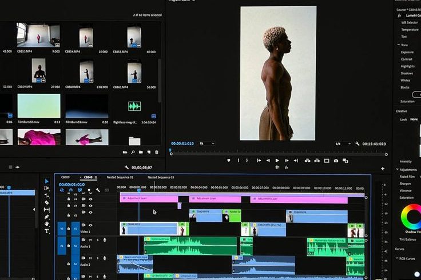The width and height of the screenshot is (421, 280).
Task: Open the C8848 sequence tab panel menu
Action: pyautogui.click(x=96, y=177)
